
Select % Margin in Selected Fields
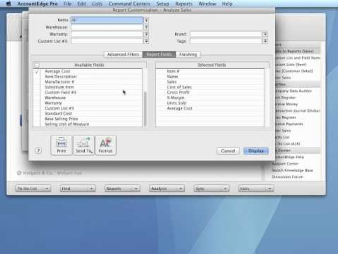(x=175, y=98)
